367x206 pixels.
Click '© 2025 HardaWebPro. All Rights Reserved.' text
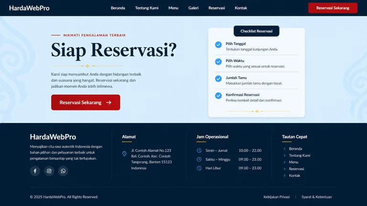(x=64, y=197)
